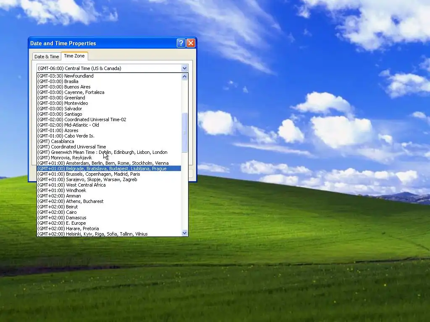
Task: Select (GMT-03:00) Salvador
Action: click(109, 109)
